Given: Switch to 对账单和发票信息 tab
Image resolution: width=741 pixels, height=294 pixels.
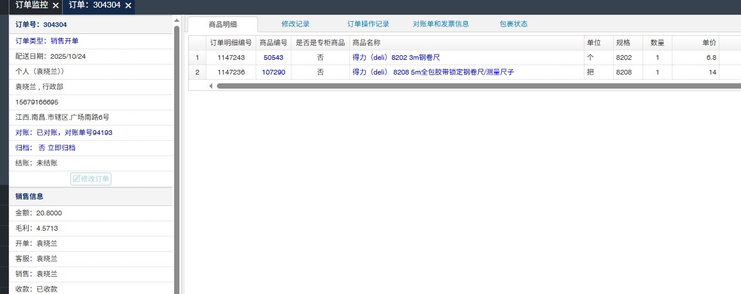Looking at the screenshot, I should coord(441,24).
